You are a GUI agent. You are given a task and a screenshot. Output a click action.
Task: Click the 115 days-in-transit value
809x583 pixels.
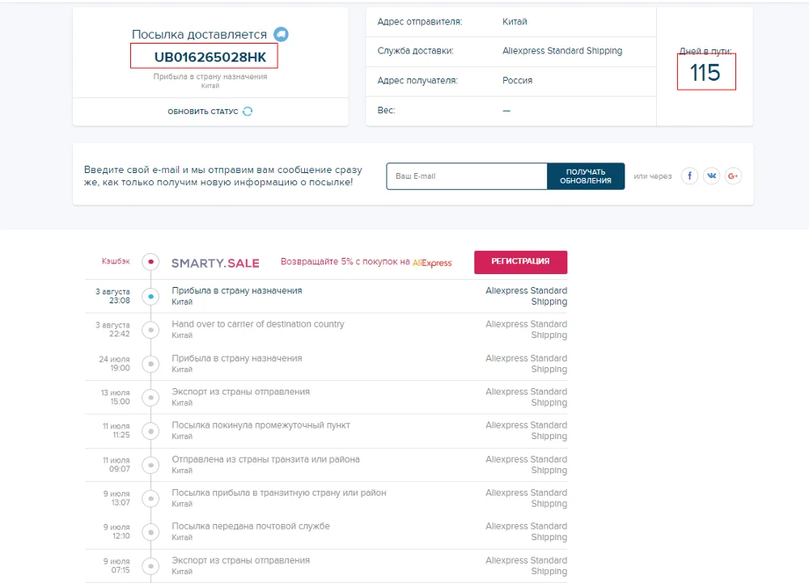tap(705, 73)
